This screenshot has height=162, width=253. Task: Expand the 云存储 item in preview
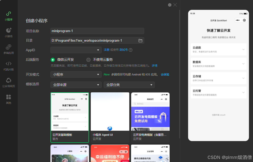219,78
